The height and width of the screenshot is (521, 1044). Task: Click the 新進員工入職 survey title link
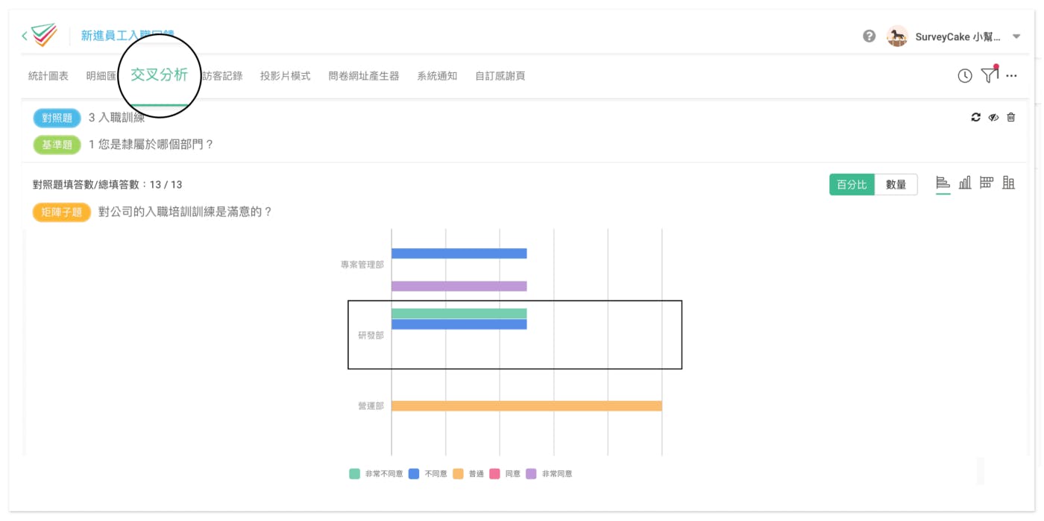127,36
